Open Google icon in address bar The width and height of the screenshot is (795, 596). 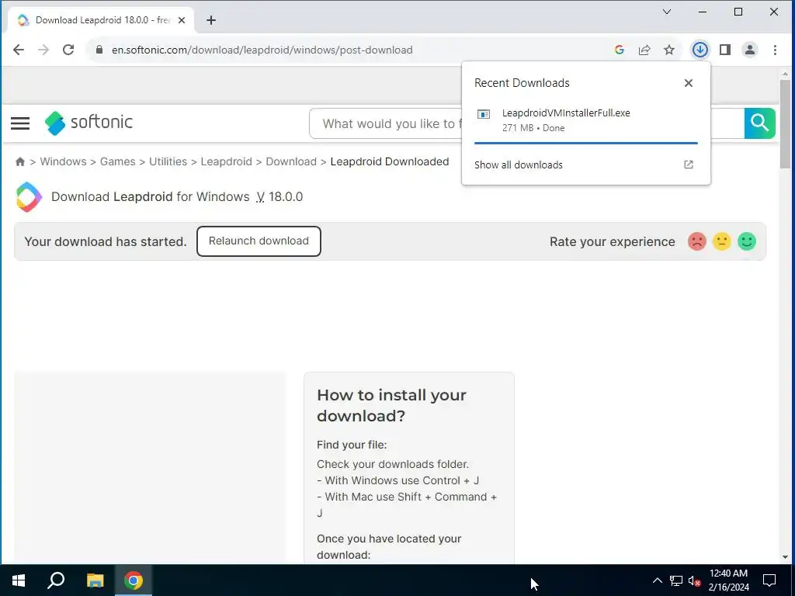pyautogui.click(x=619, y=50)
